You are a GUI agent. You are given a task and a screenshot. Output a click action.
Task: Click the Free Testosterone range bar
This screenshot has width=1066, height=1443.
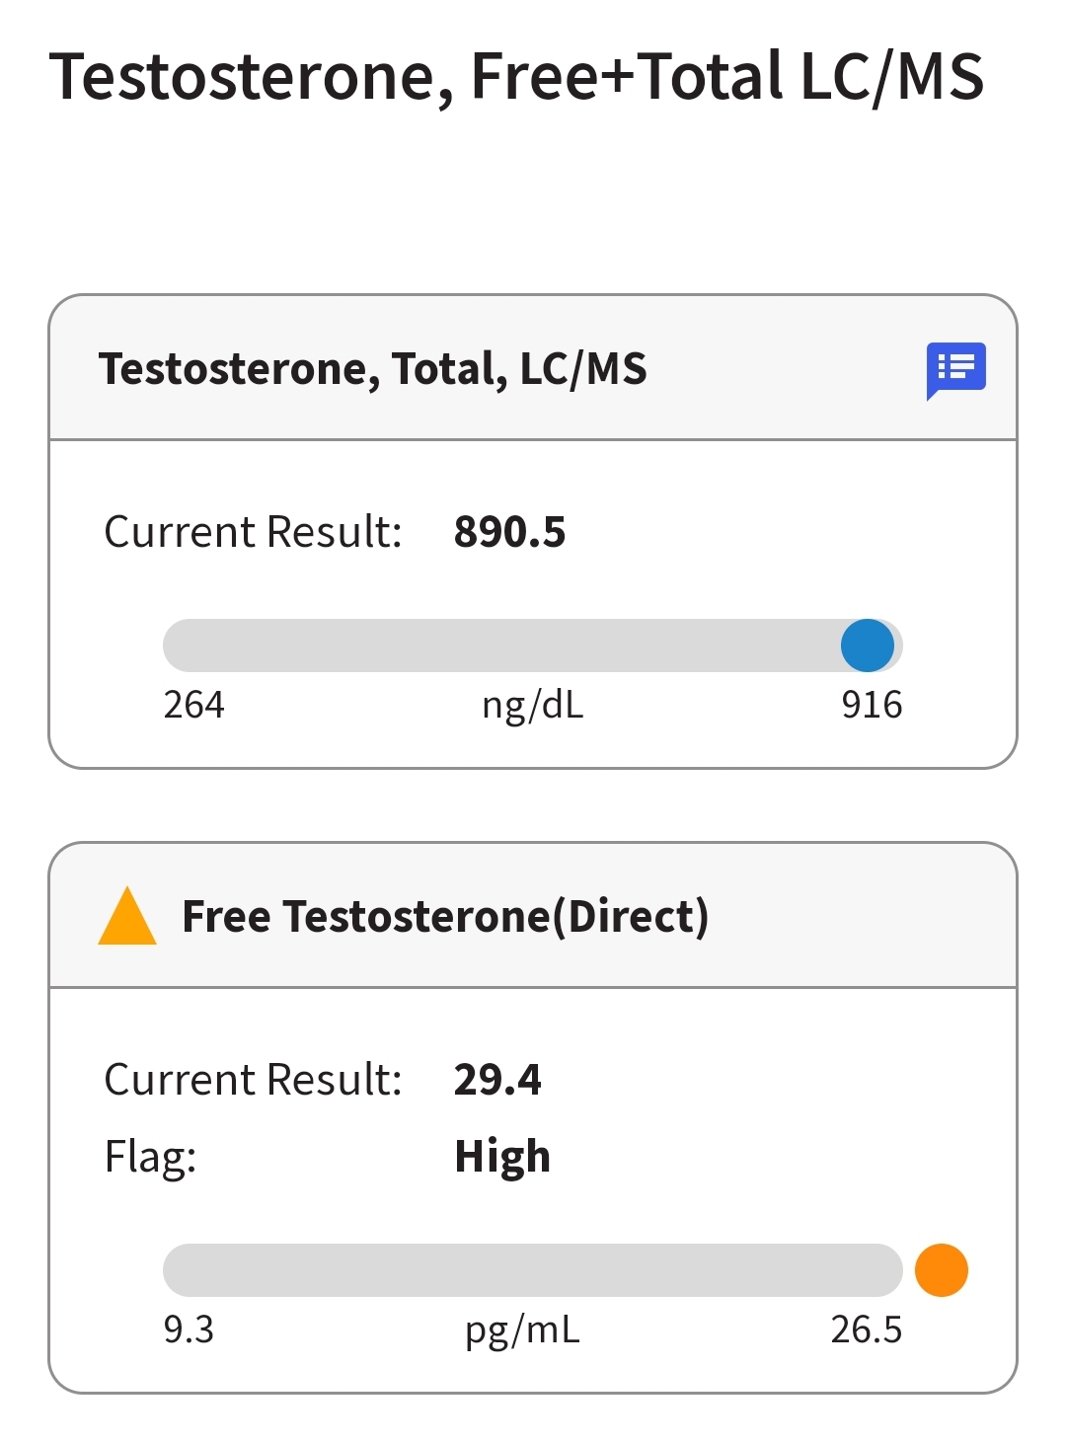[x=533, y=1270]
